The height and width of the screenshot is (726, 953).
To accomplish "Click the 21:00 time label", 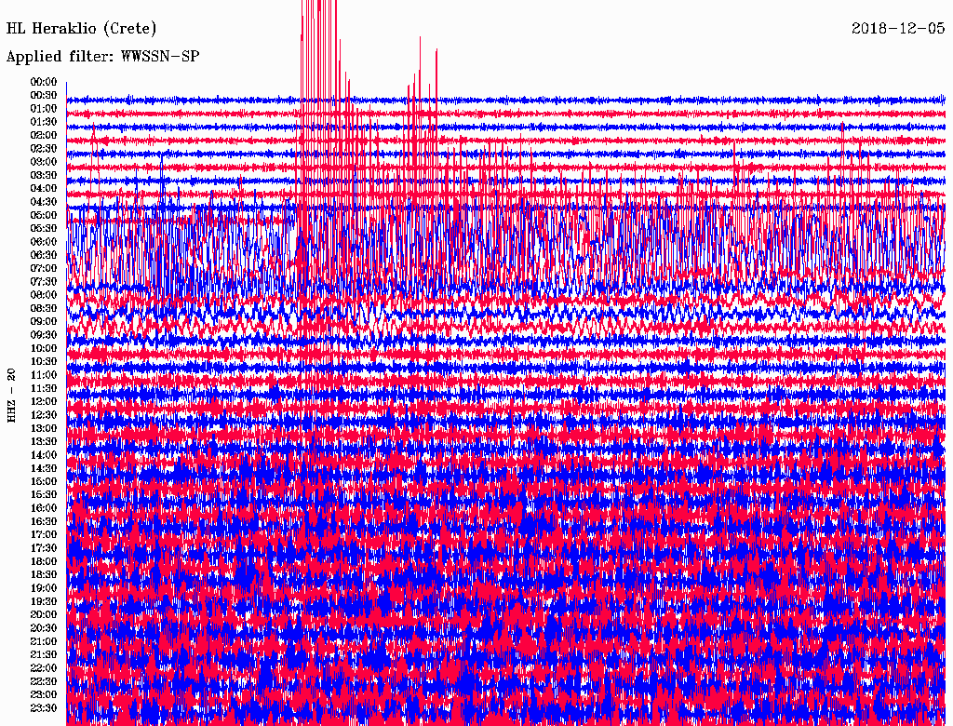I will tap(44, 641).
